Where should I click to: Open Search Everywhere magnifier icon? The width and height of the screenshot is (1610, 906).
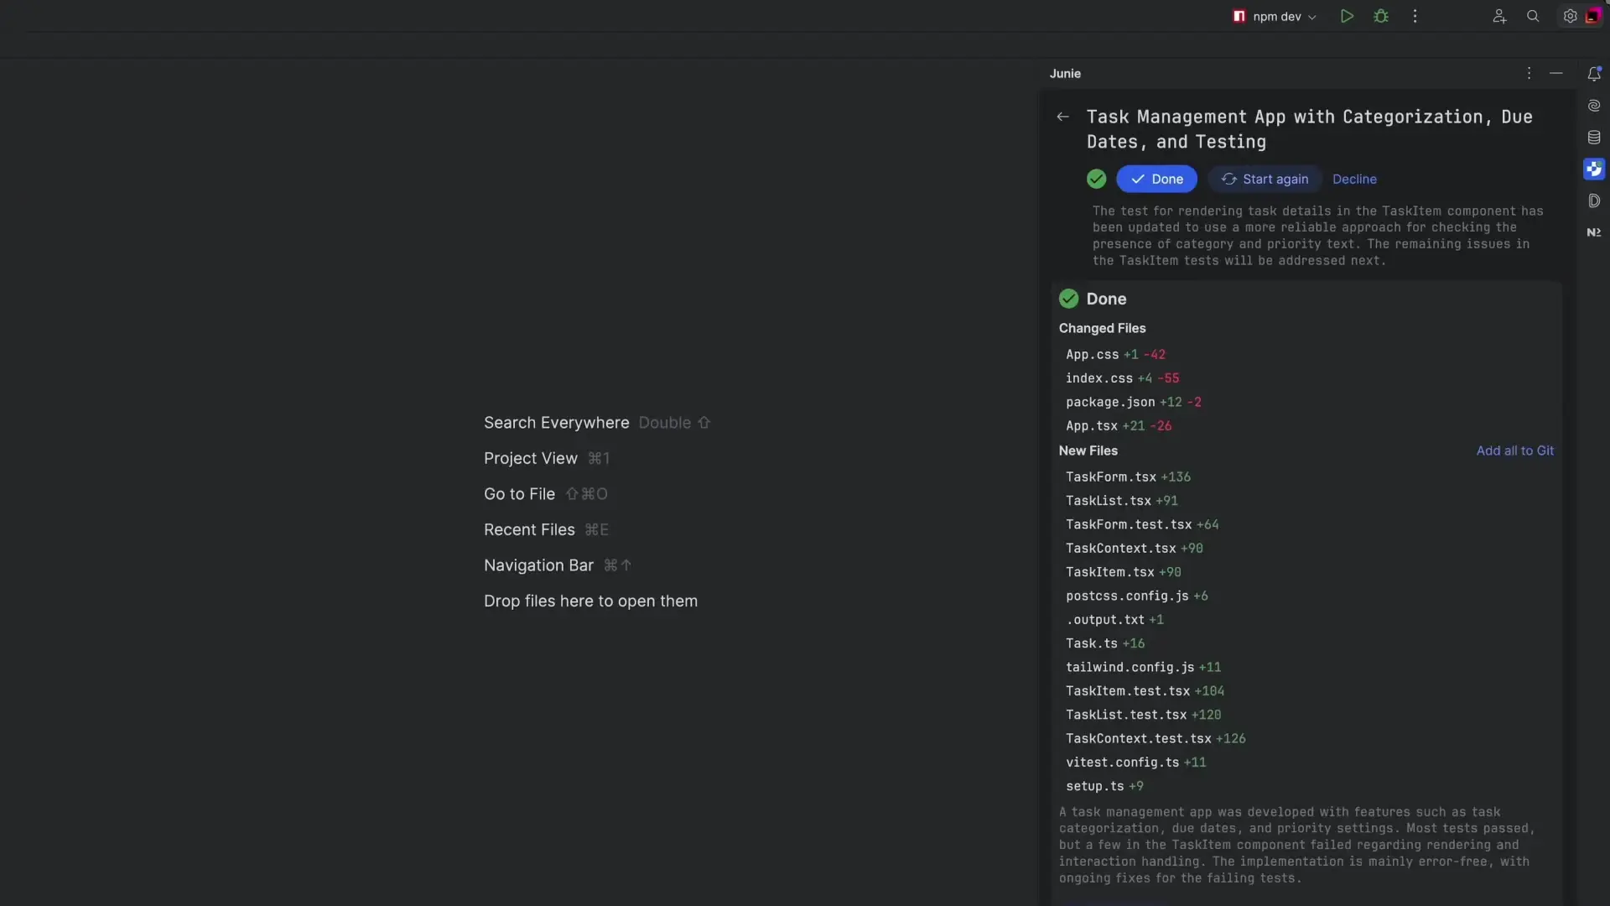click(1533, 16)
